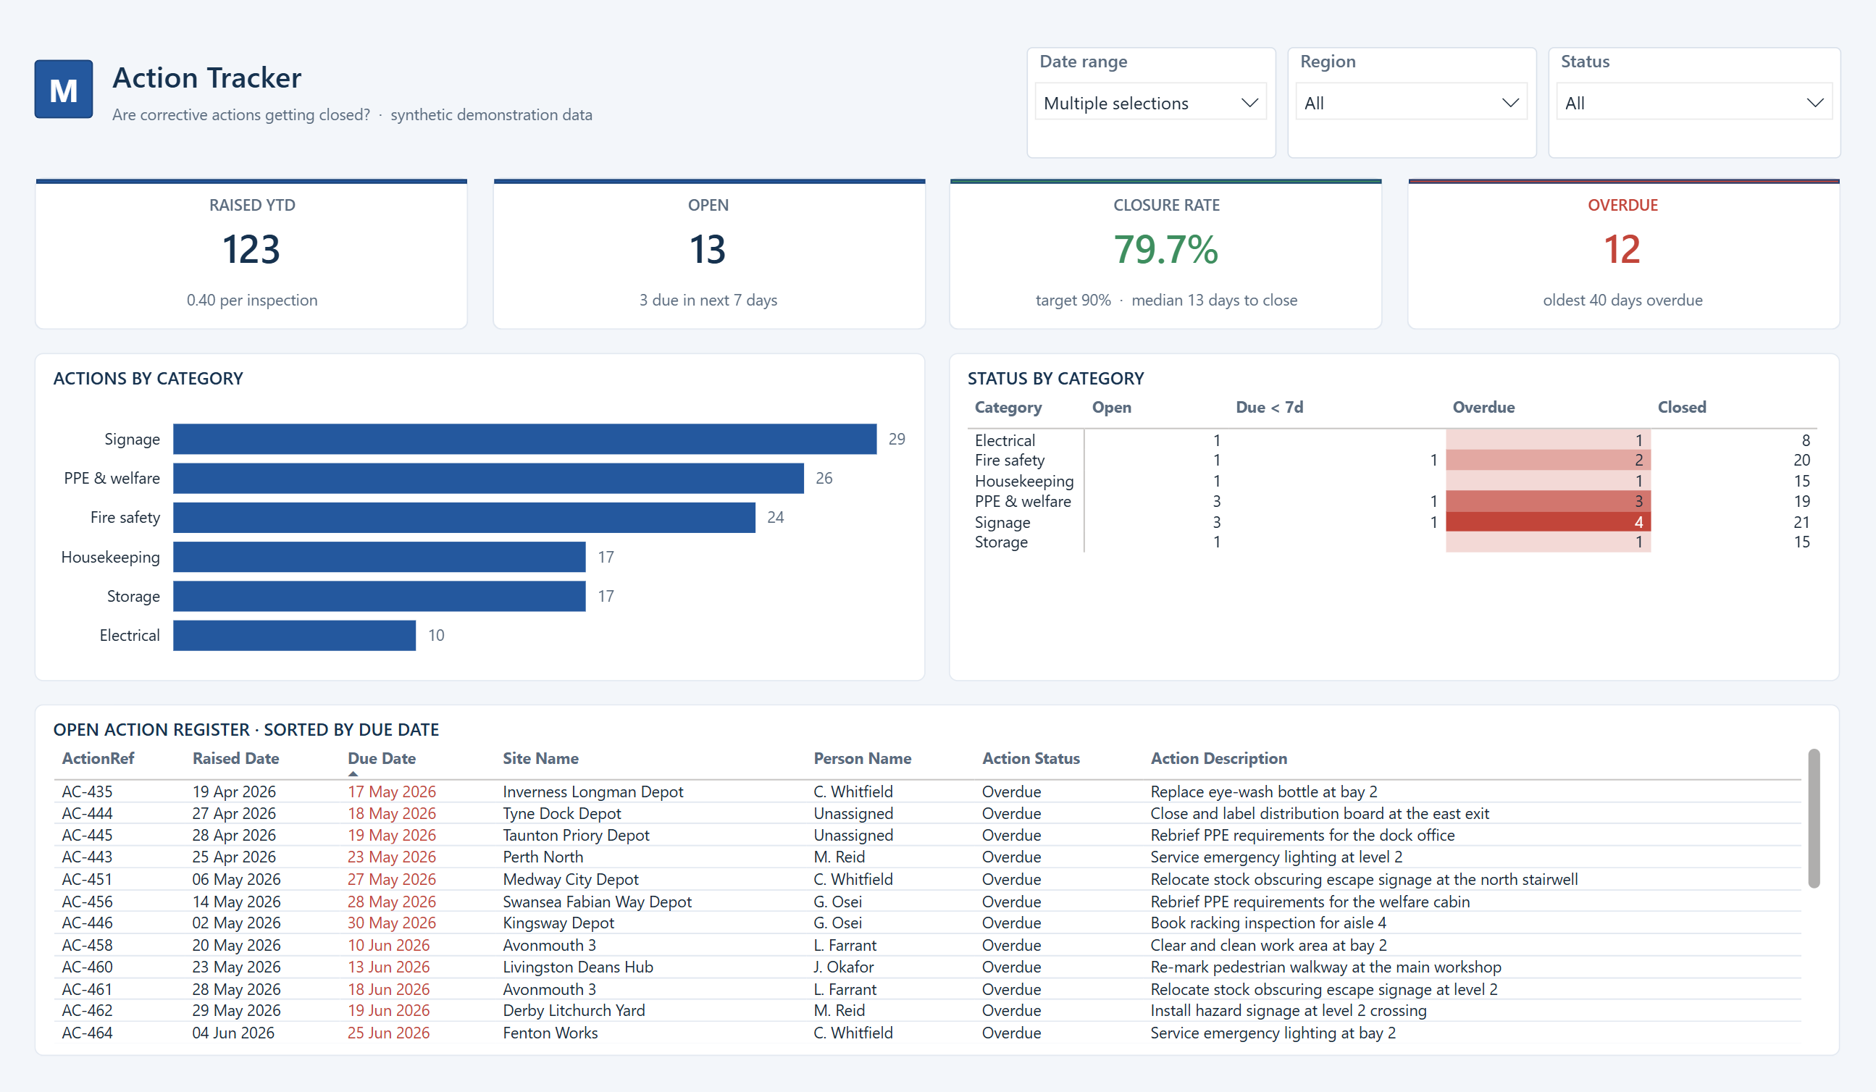
Task: Click the Region dropdown chevron arrow
Action: click(x=1509, y=103)
